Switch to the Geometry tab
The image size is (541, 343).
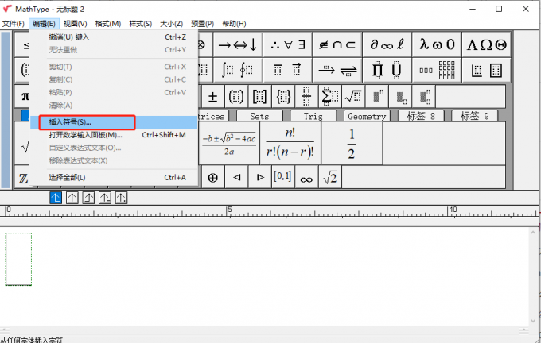point(367,117)
